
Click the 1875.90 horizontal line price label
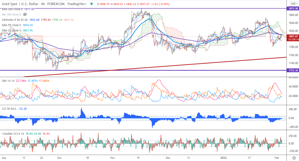tap(293, 9)
